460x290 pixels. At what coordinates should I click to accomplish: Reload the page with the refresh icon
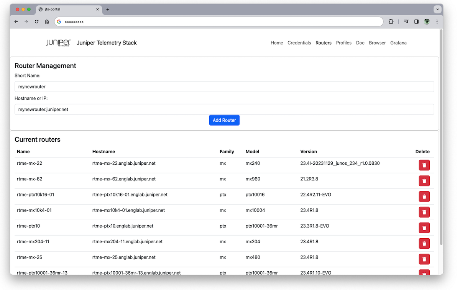click(36, 22)
